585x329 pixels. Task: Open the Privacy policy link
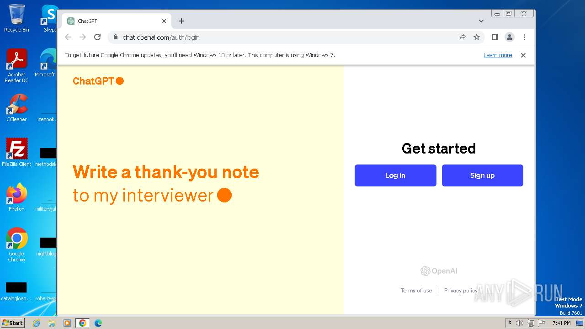pyautogui.click(x=461, y=291)
